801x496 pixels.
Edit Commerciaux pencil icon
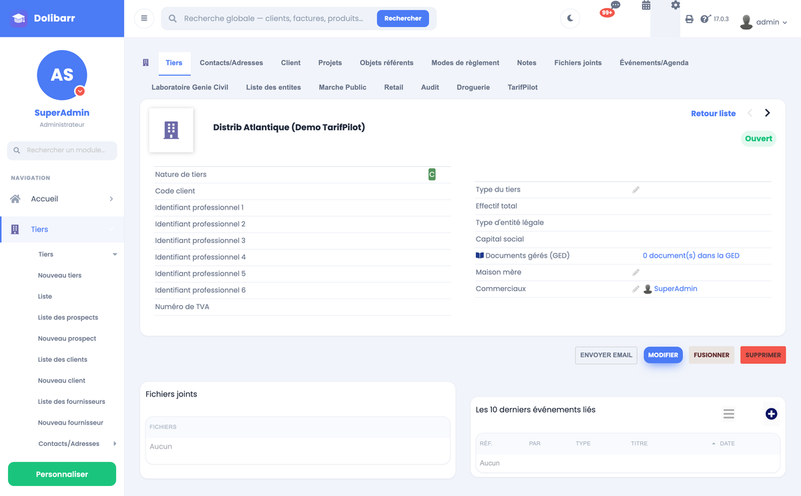click(636, 289)
